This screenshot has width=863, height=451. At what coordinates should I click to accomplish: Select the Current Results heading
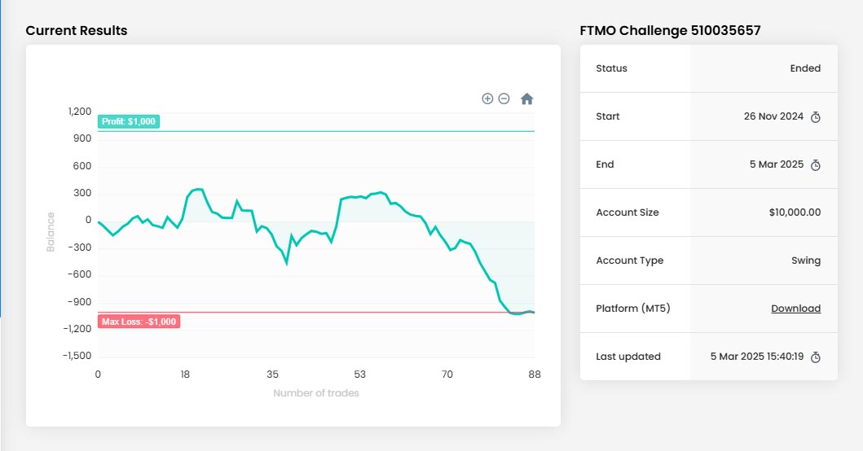coord(77,31)
